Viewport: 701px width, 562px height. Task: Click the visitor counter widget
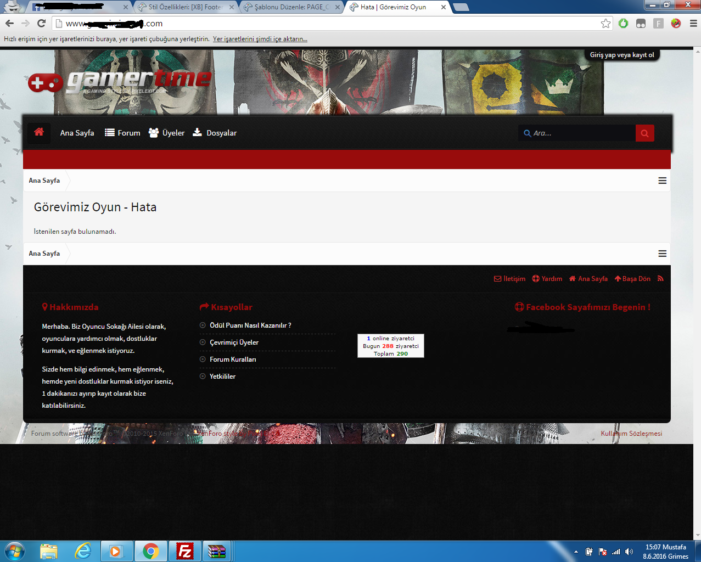(x=391, y=346)
